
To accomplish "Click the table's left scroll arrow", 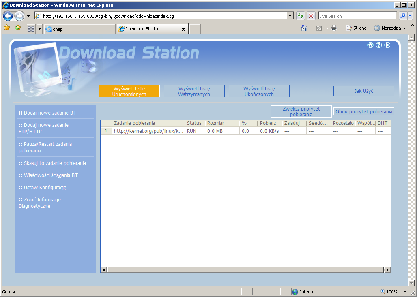I will 104,270.
